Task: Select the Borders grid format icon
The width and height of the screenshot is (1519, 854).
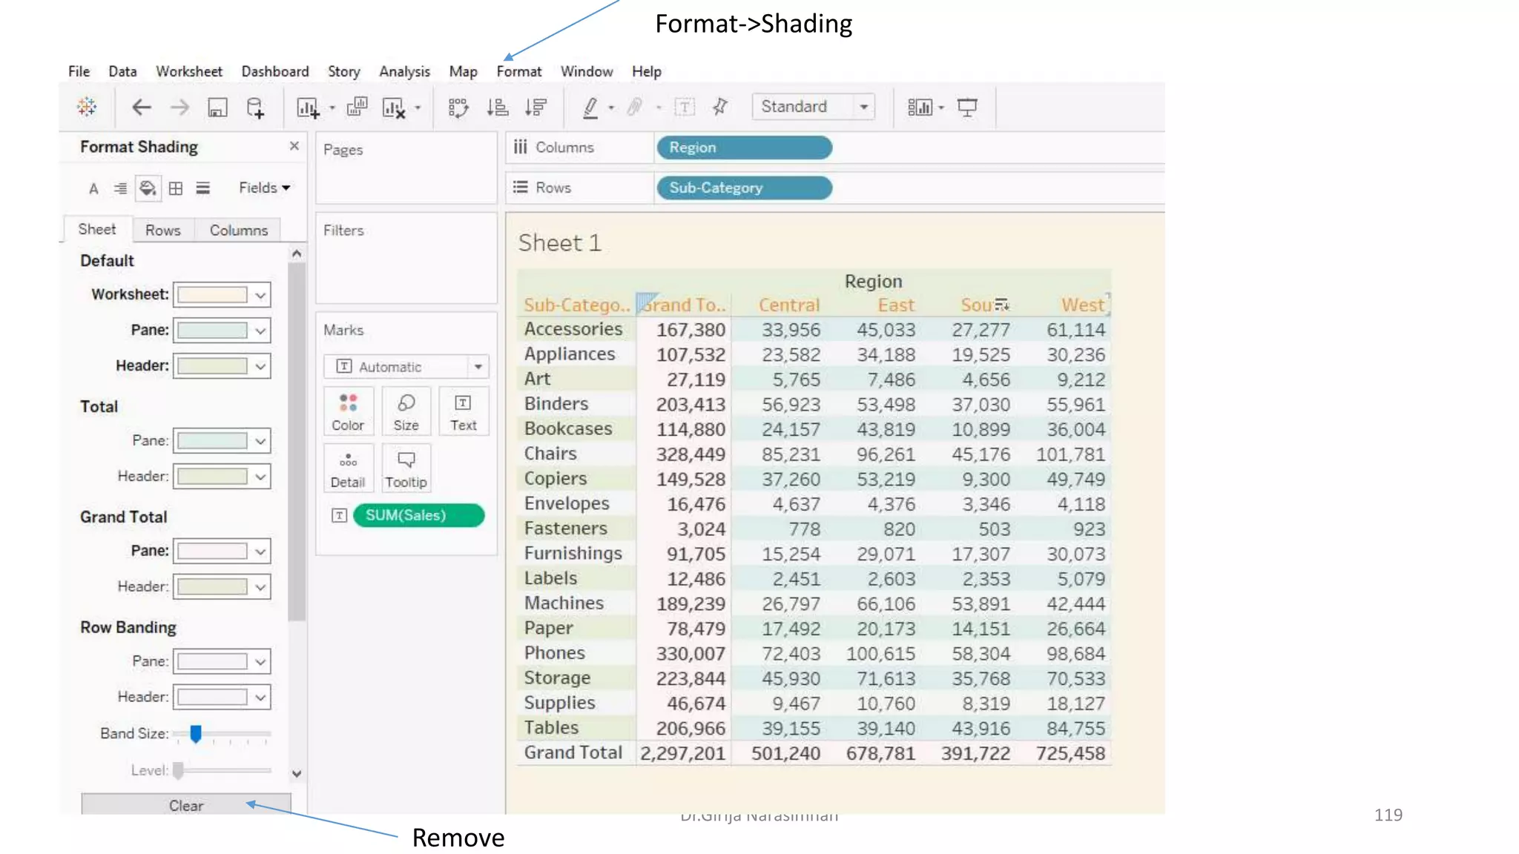Action: tap(176, 188)
